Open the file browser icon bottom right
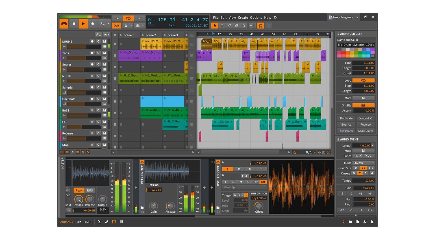This screenshot has height=240, width=435. coord(350,222)
